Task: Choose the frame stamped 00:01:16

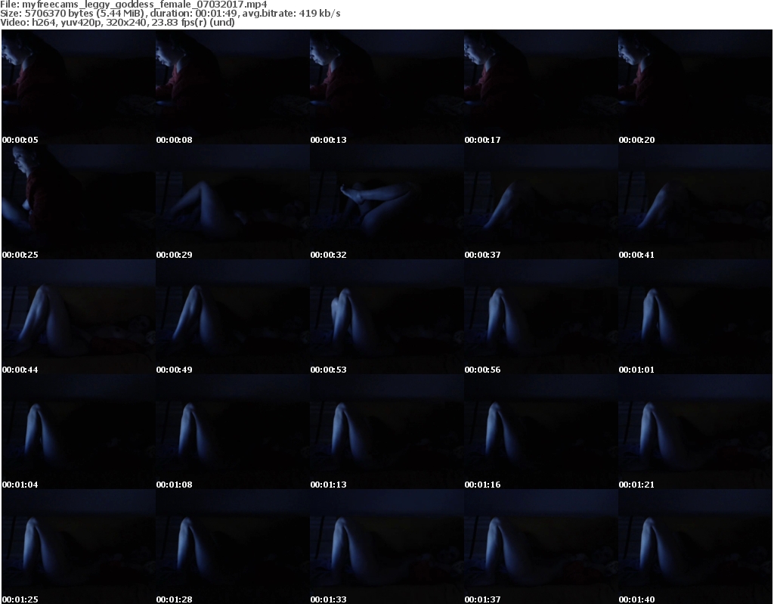Action: (540, 432)
